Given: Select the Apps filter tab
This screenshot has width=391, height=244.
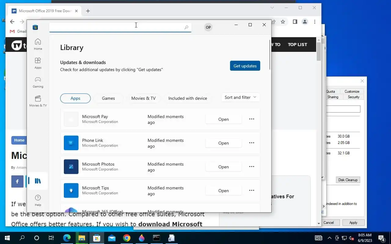Looking at the screenshot, I should (x=75, y=98).
